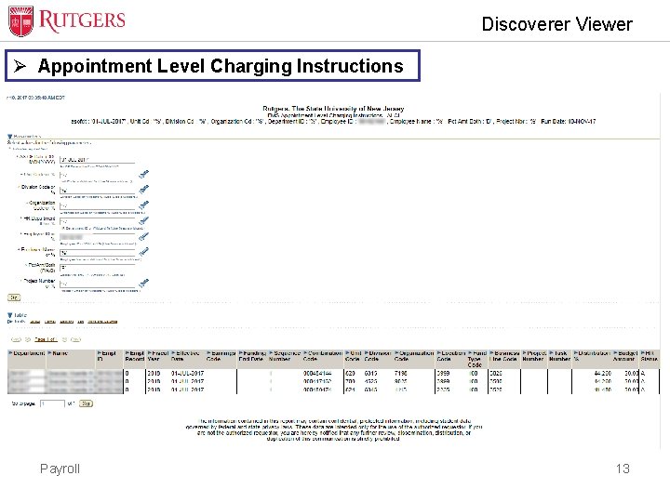
Task: Click the As of Date input field
Action: [97, 160]
